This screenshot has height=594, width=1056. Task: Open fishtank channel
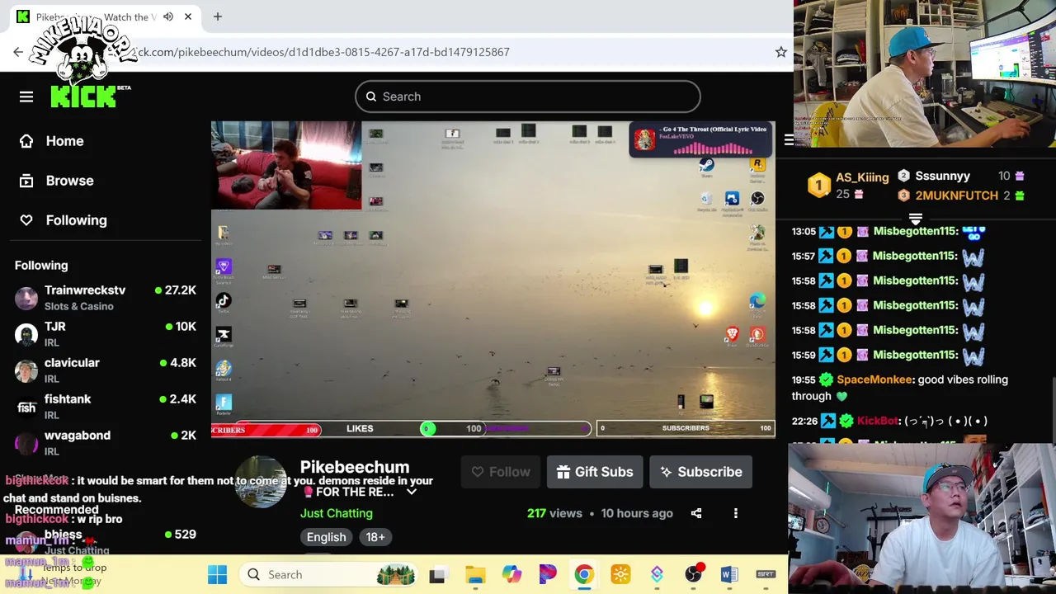click(x=68, y=399)
